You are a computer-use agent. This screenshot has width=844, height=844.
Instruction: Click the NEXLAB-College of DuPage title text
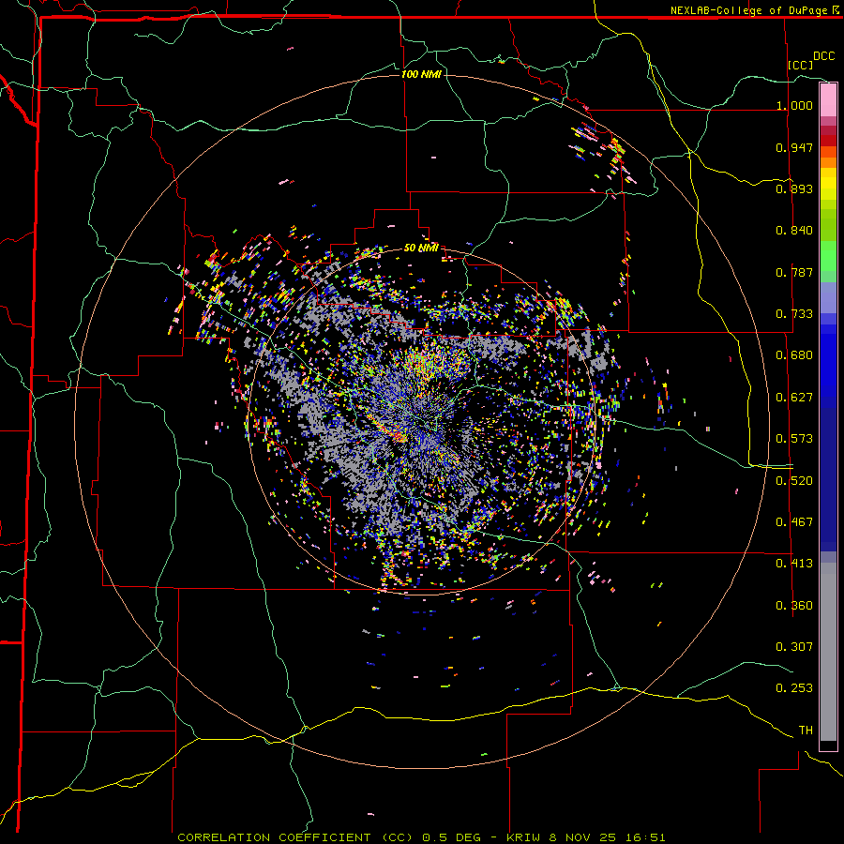coord(748,10)
